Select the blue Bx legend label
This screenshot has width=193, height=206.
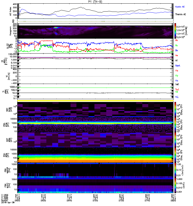pos(177,50)
